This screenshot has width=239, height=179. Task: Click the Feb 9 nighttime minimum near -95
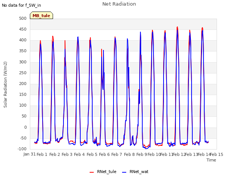[x=146, y=148]
